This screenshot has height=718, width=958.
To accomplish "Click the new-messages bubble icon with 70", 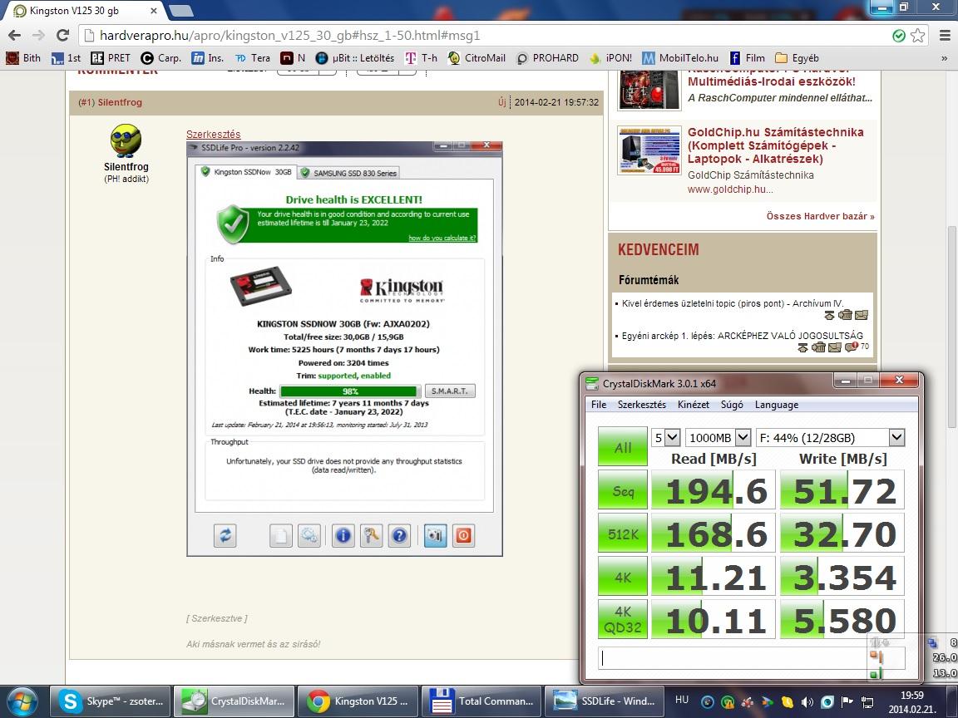I will click(x=851, y=347).
